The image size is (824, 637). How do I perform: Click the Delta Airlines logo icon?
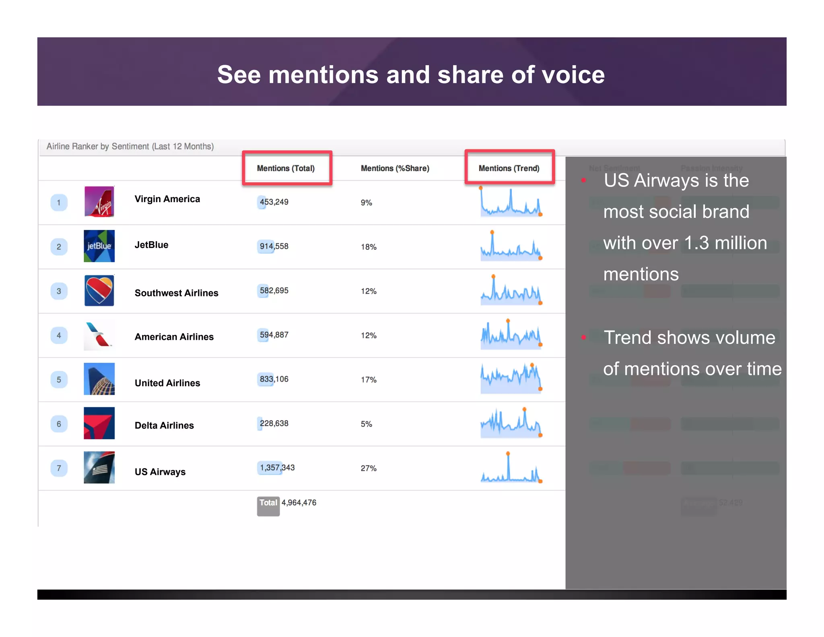(99, 423)
